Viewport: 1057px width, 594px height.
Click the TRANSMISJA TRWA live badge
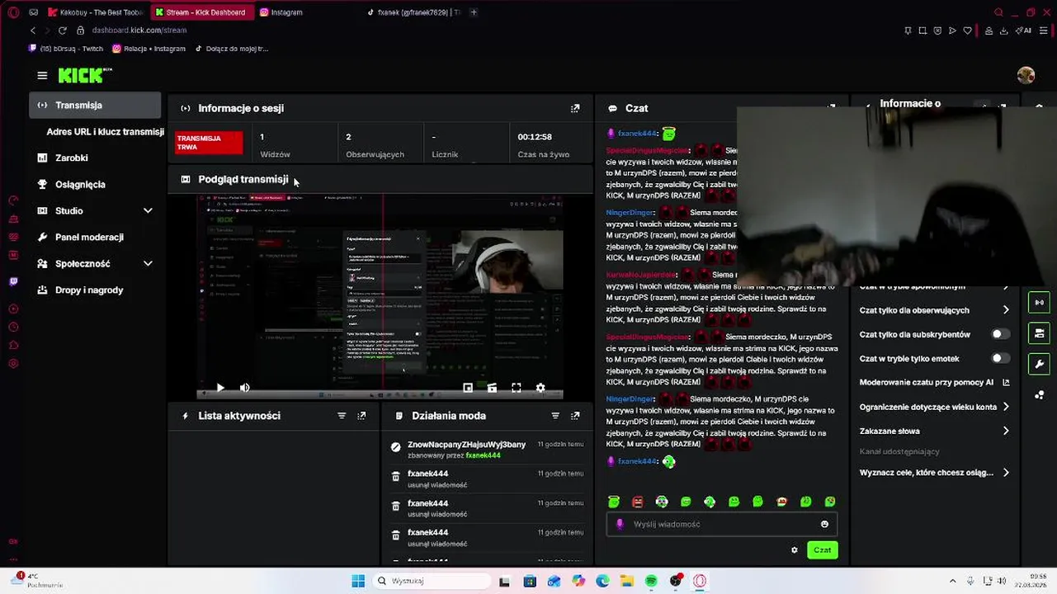(x=210, y=143)
